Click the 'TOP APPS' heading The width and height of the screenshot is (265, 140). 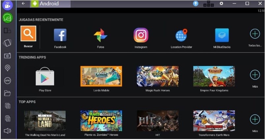tap(27, 102)
